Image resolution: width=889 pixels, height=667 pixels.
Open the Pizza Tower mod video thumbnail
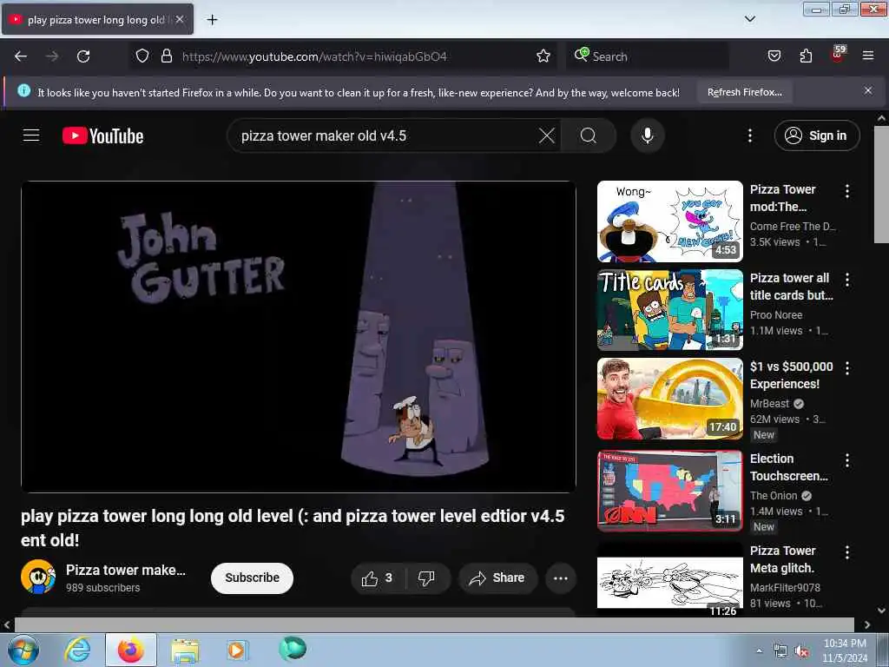click(x=669, y=221)
